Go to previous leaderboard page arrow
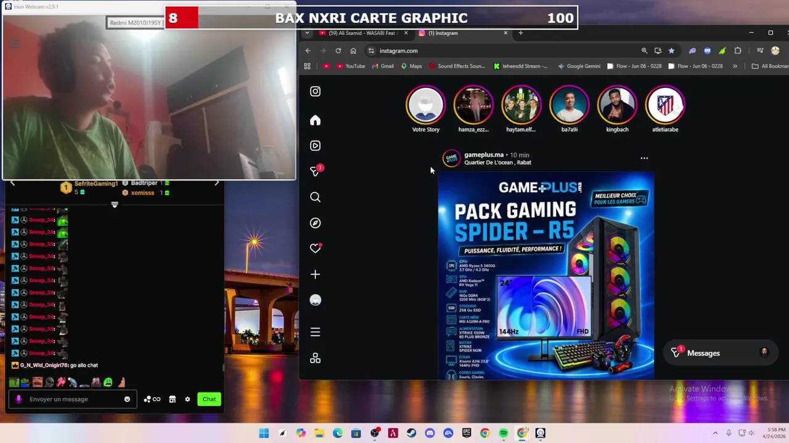Image resolution: width=789 pixels, height=443 pixels. 12,183
